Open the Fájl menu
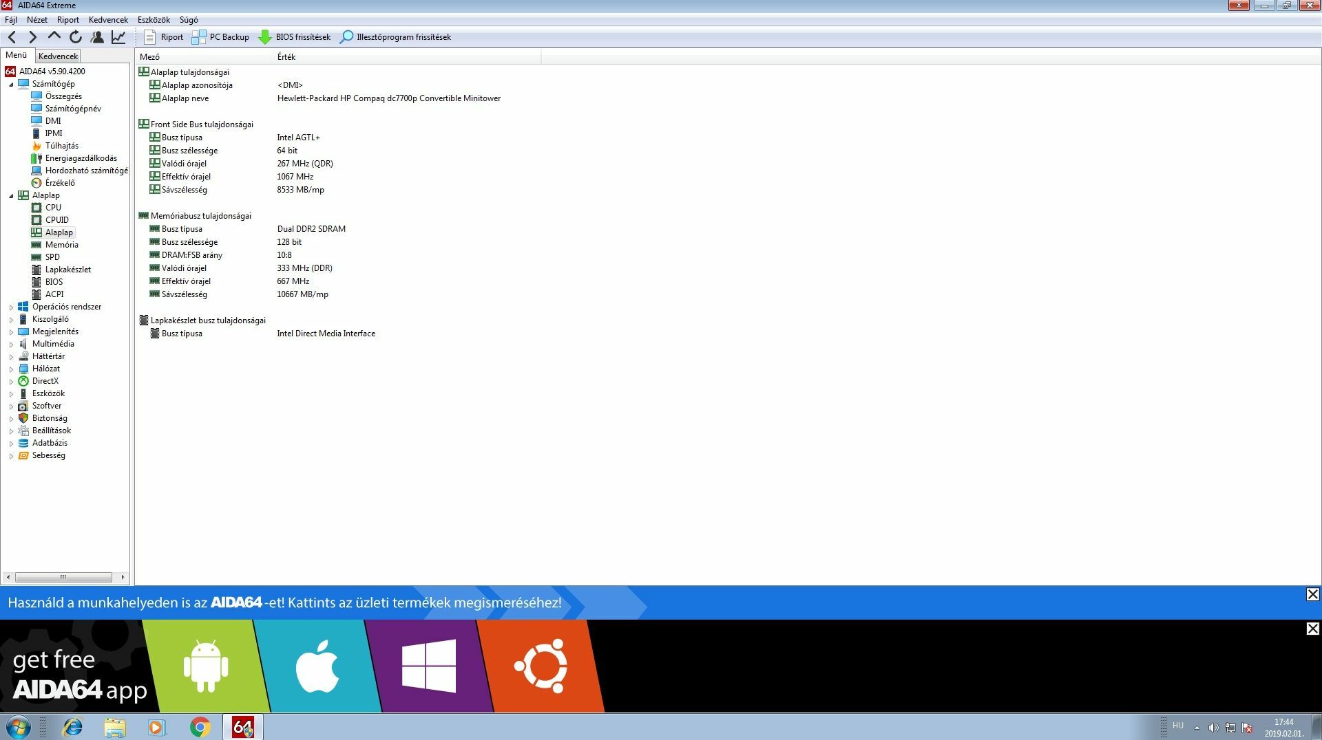The height and width of the screenshot is (740, 1322). [11, 20]
